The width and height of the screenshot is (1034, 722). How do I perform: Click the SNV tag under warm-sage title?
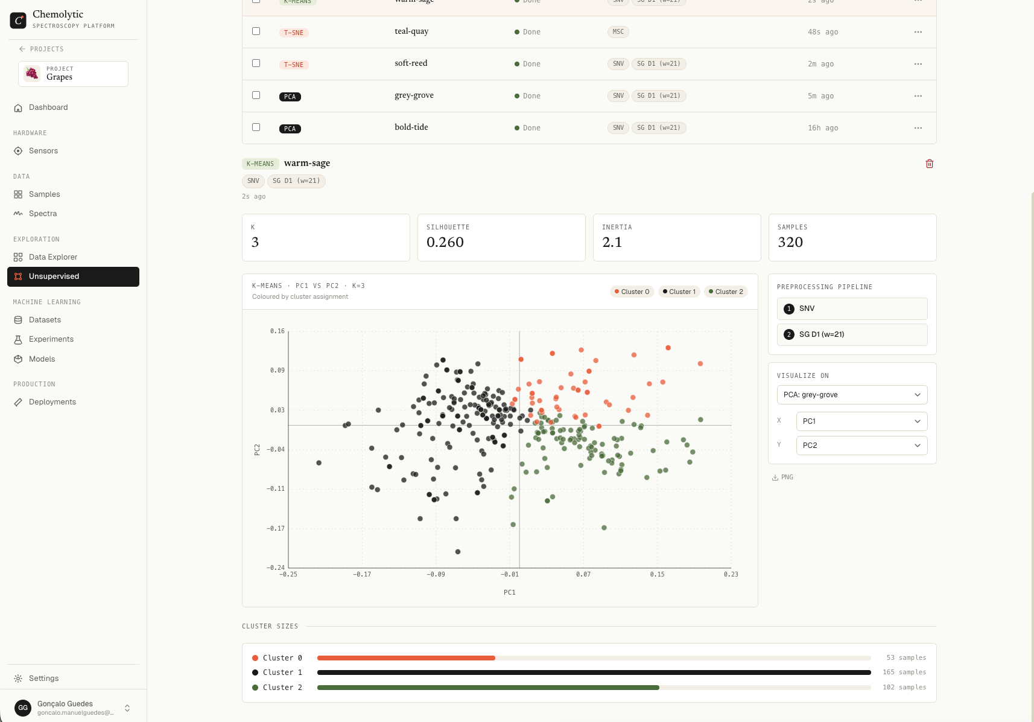253,181
